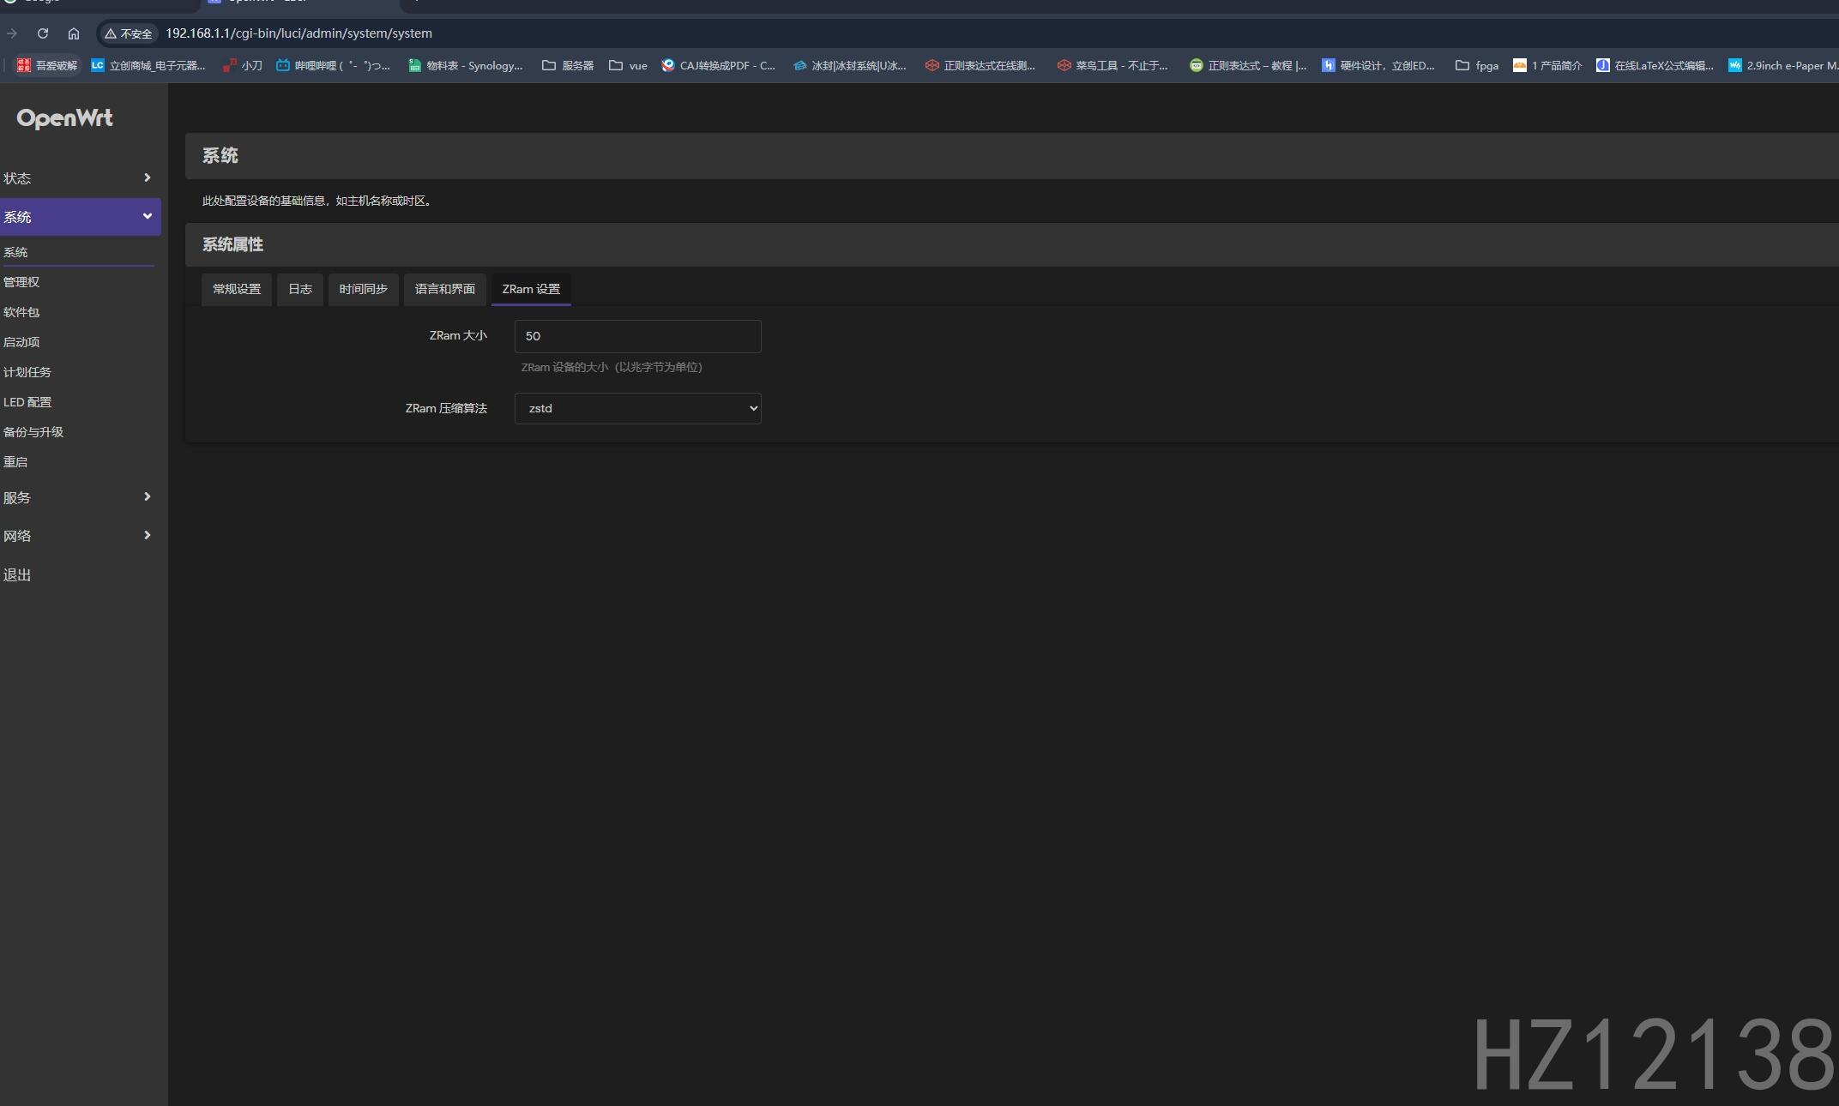1839x1106 pixels.
Task: Open the 菜鸟工具 bookmark
Action: point(1112,65)
